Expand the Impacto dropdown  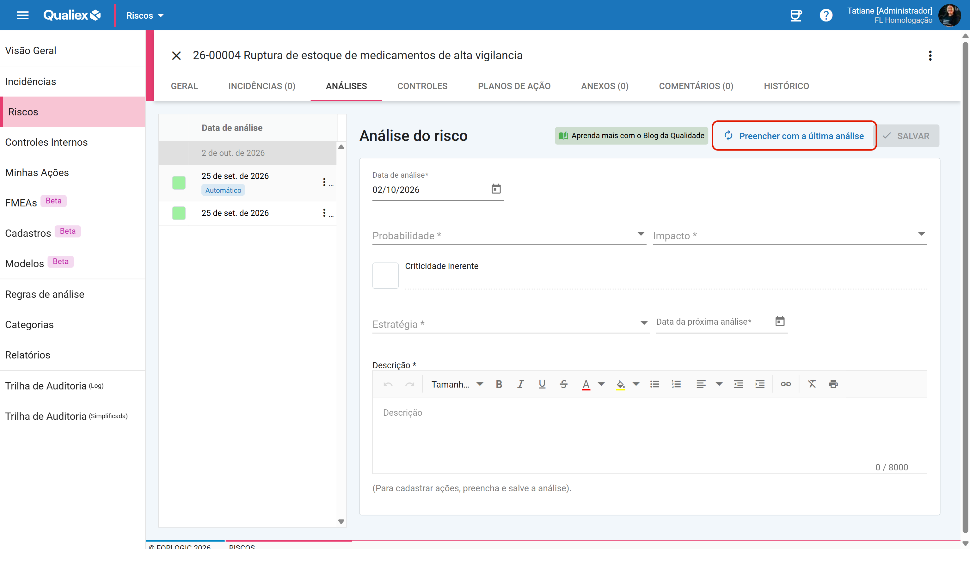coord(789,235)
